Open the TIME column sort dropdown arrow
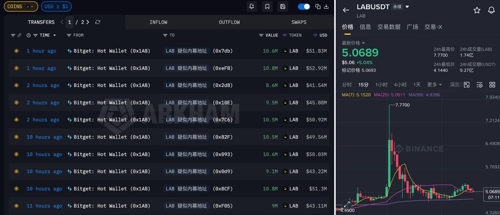 tap(55, 35)
